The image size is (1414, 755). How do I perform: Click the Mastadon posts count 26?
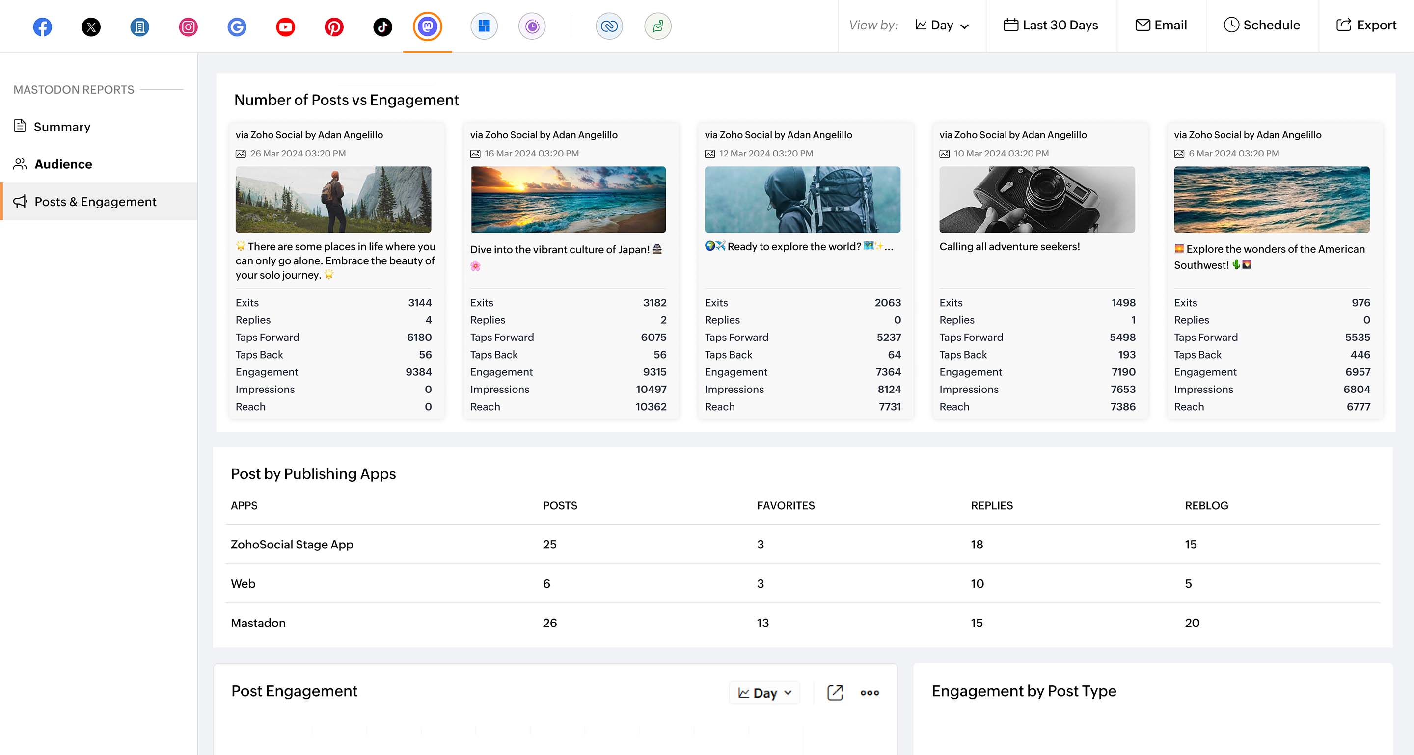tap(549, 623)
